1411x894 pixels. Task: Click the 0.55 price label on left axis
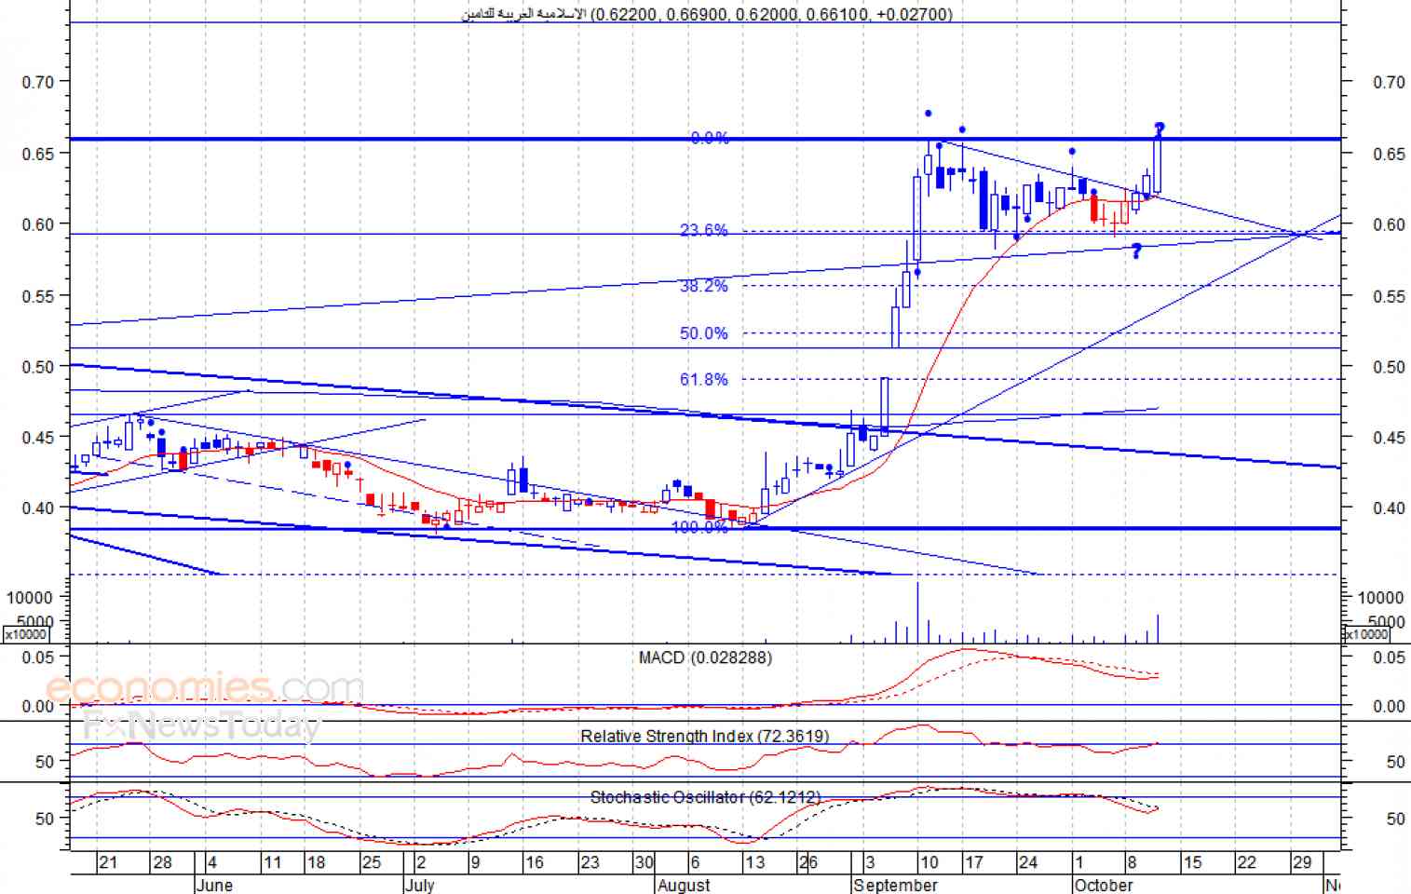pos(38,296)
